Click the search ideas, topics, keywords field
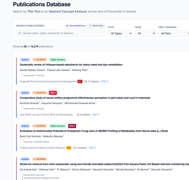Image resolution: width=189 pixels, height=180 pixels. pos(61,33)
